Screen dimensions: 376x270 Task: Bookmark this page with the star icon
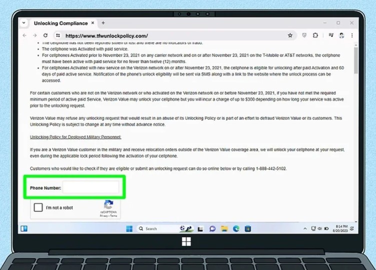point(290,36)
